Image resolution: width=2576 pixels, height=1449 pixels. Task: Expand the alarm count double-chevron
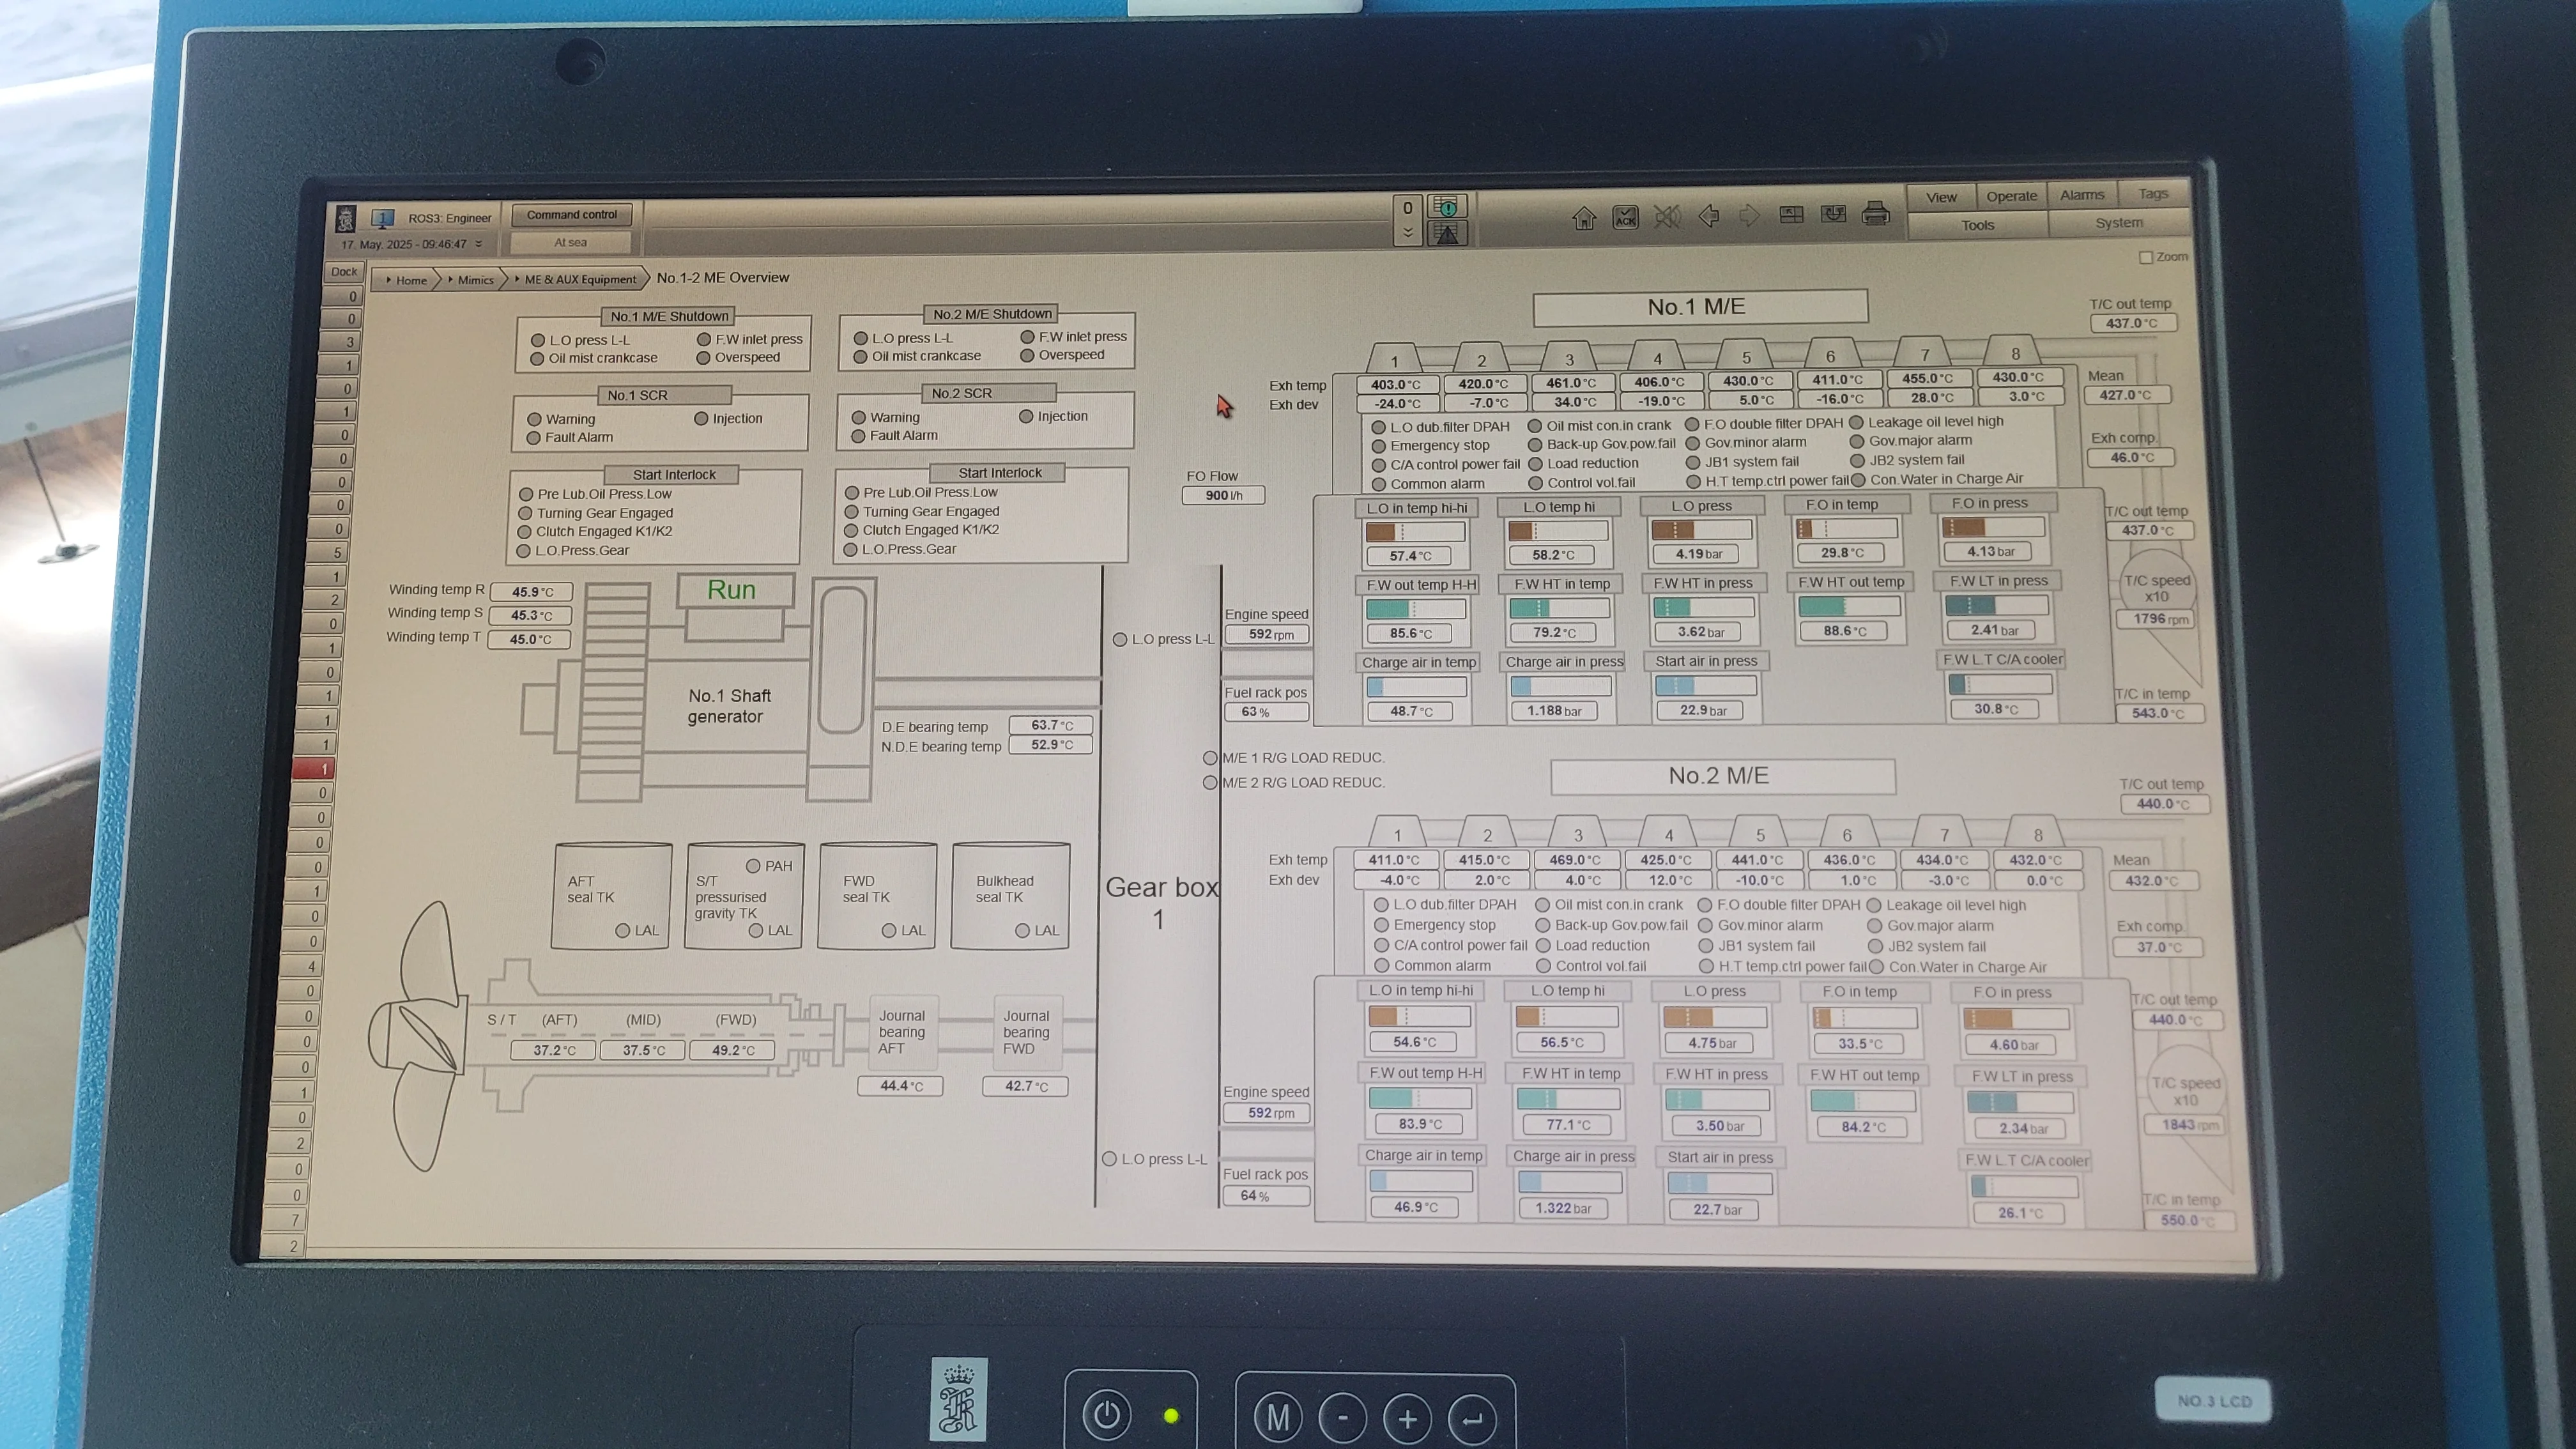(x=1407, y=232)
